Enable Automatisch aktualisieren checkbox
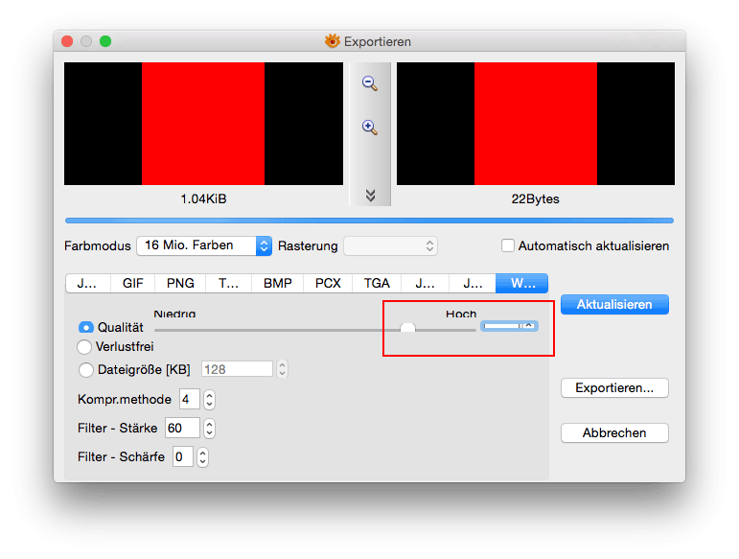The height and width of the screenshot is (559, 739). point(508,245)
